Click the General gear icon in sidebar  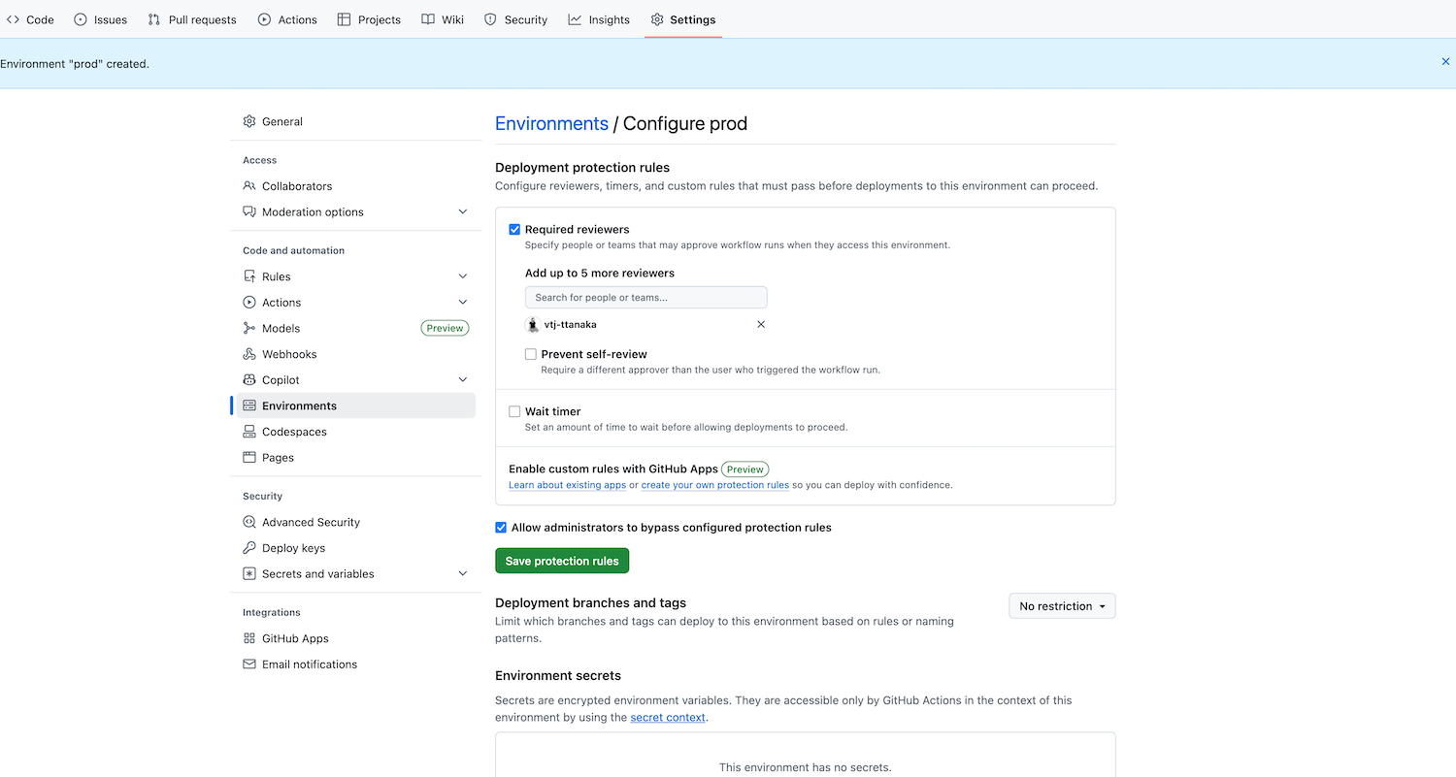(249, 121)
